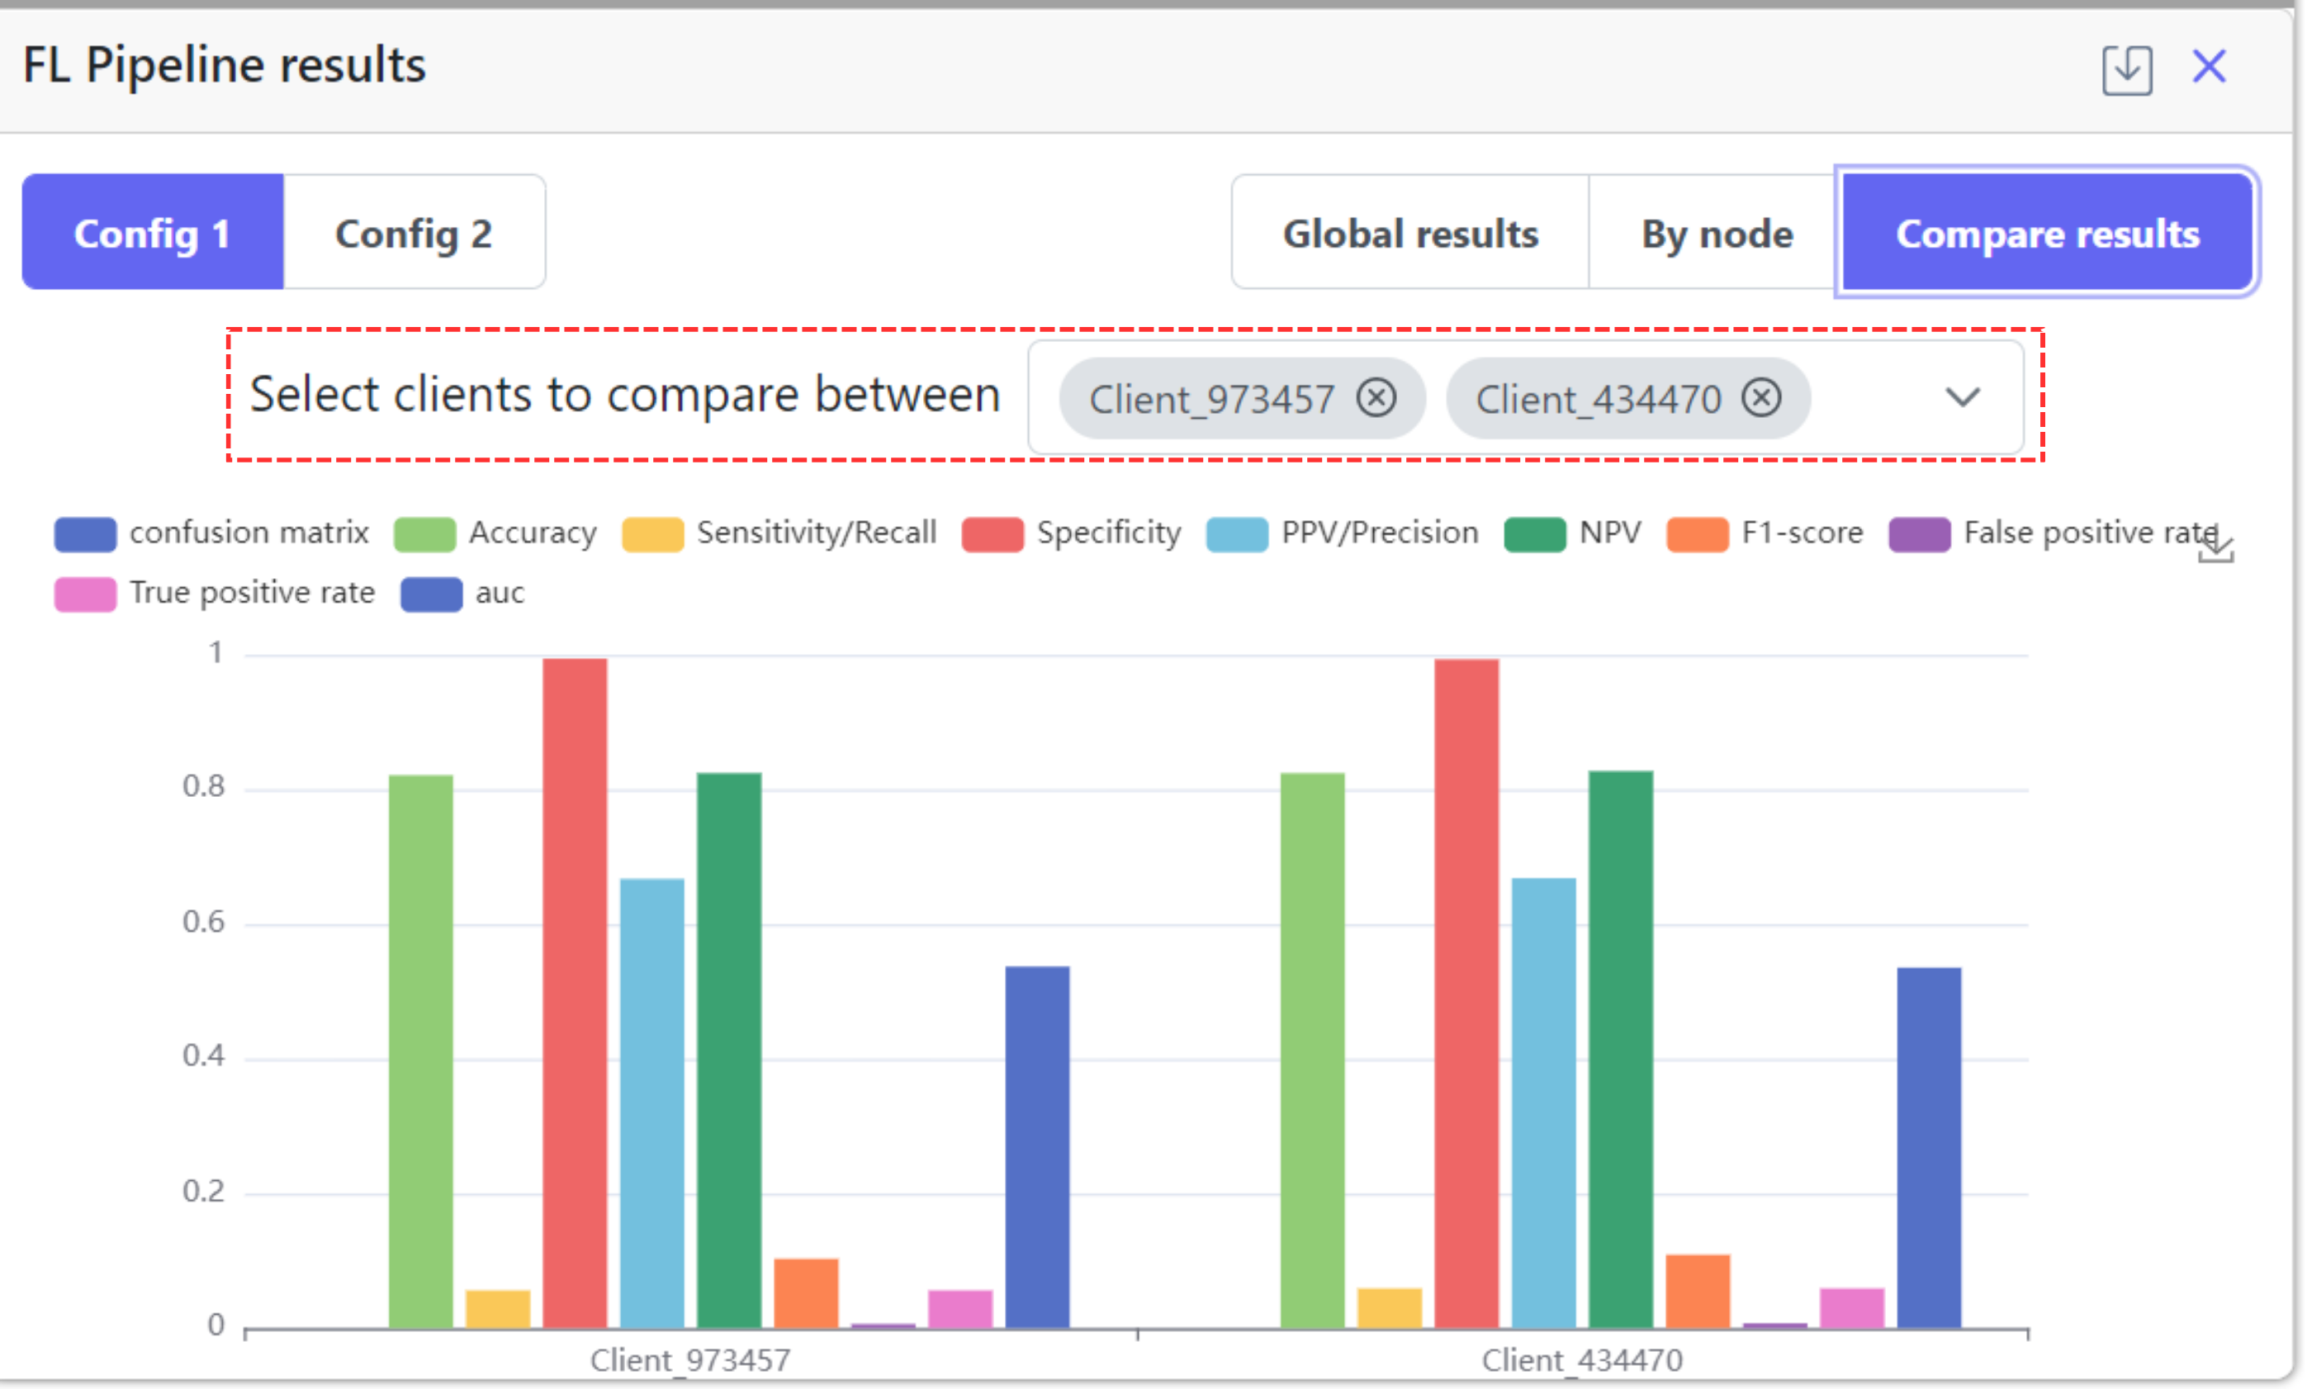Image resolution: width=2307 pixels, height=1389 pixels.
Task: Open Global results view
Action: click(x=1409, y=233)
